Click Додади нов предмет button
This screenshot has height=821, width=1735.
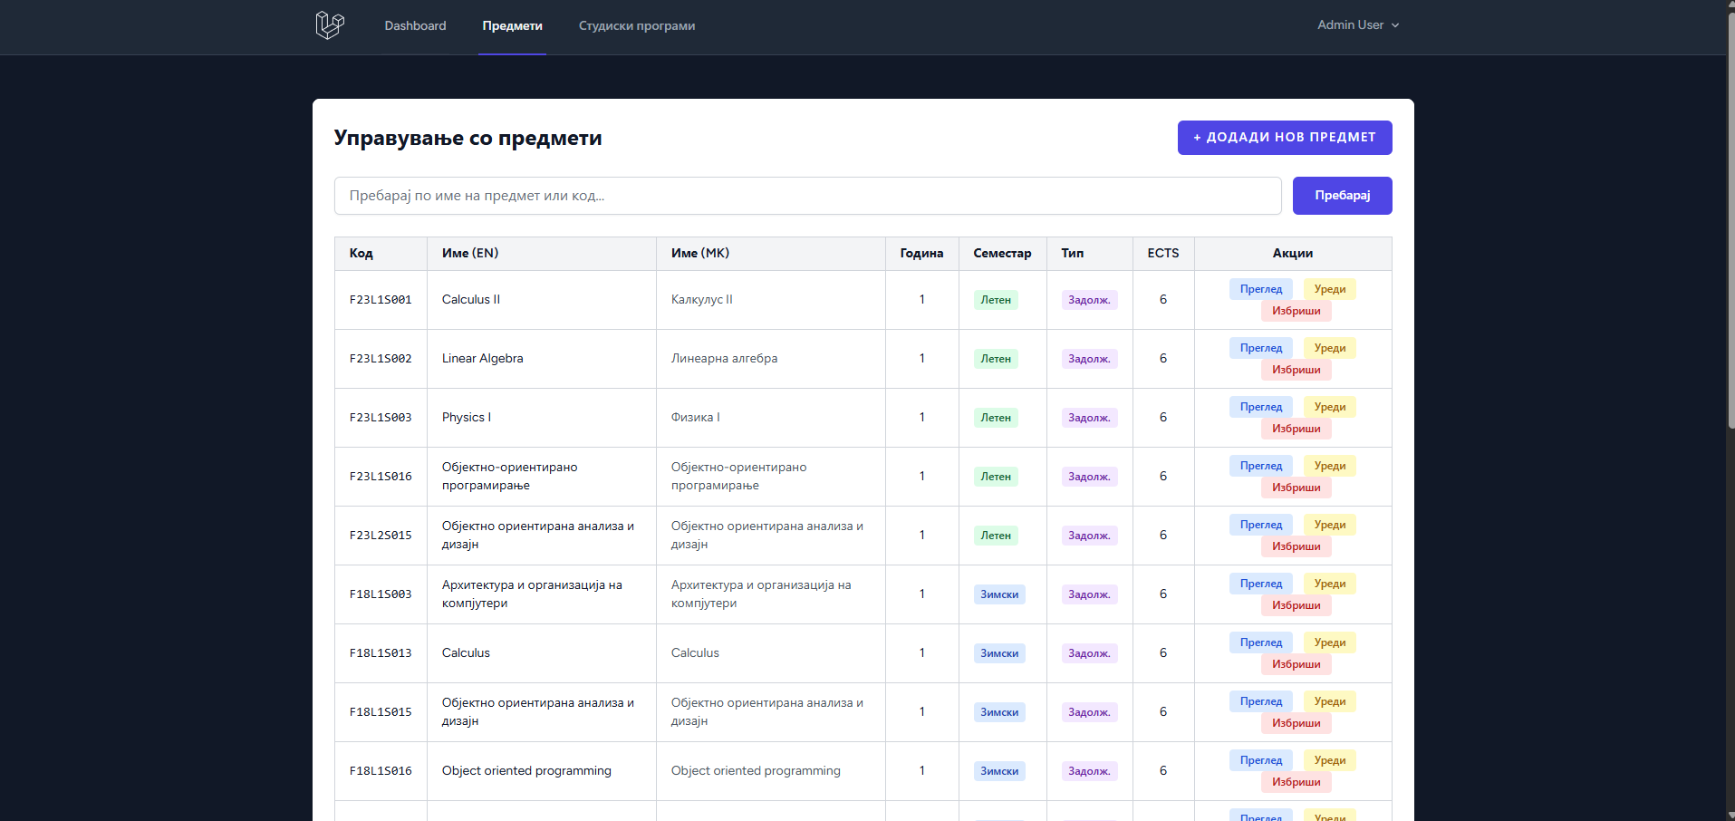click(1284, 138)
